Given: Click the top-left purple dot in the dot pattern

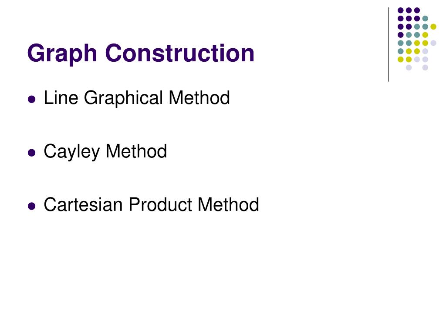Looking at the screenshot, I should (401, 10).
